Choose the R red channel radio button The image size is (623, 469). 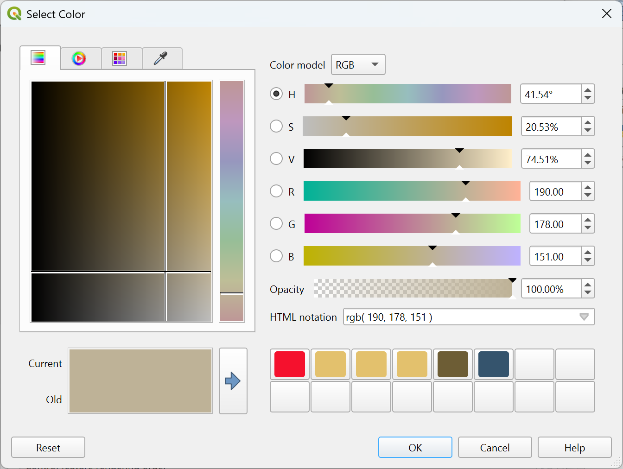pyautogui.click(x=276, y=191)
